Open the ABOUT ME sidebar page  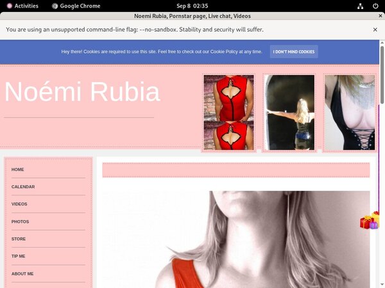22,273
